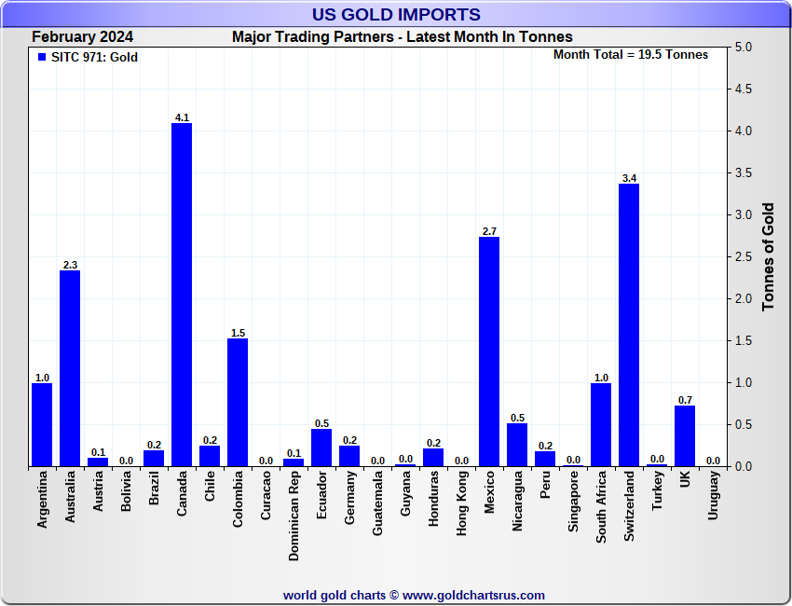
Task: Click the Peru bar labeled 0.2
Action: coord(545,459)
